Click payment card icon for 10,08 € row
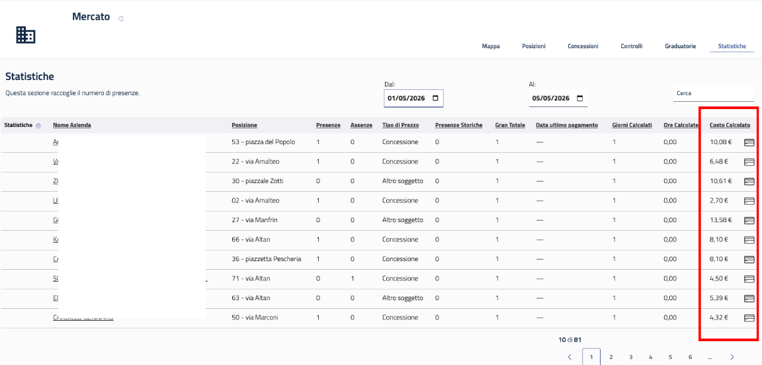The height and width of the screenshot is (365, 762). click(x=749, y=142)
